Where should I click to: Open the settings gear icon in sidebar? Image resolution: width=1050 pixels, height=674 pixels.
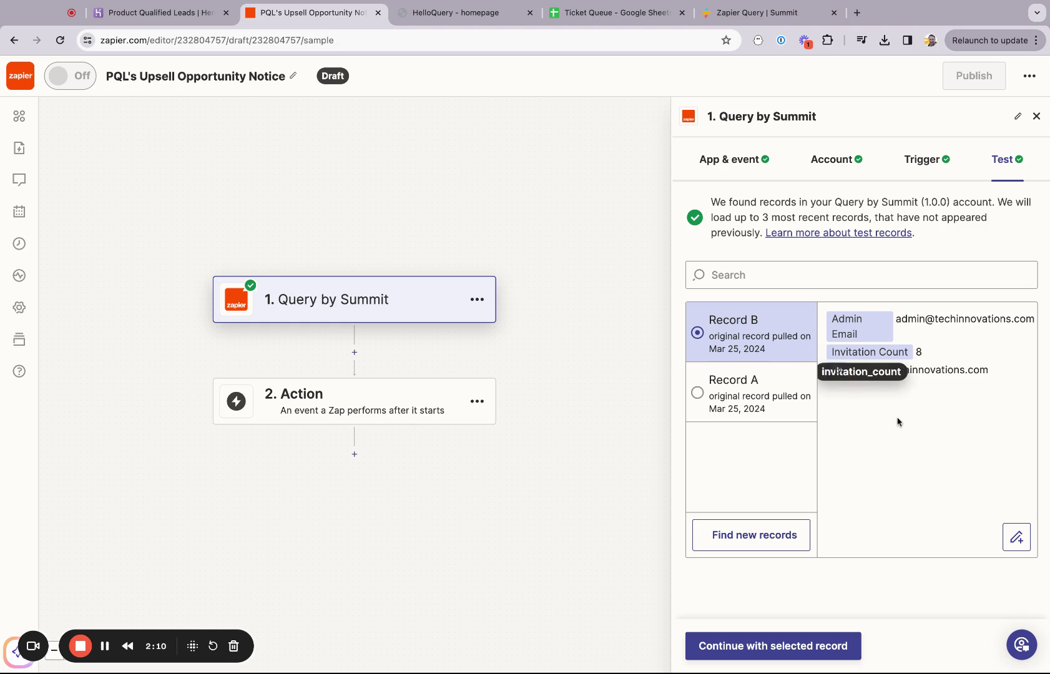point(19,308)
